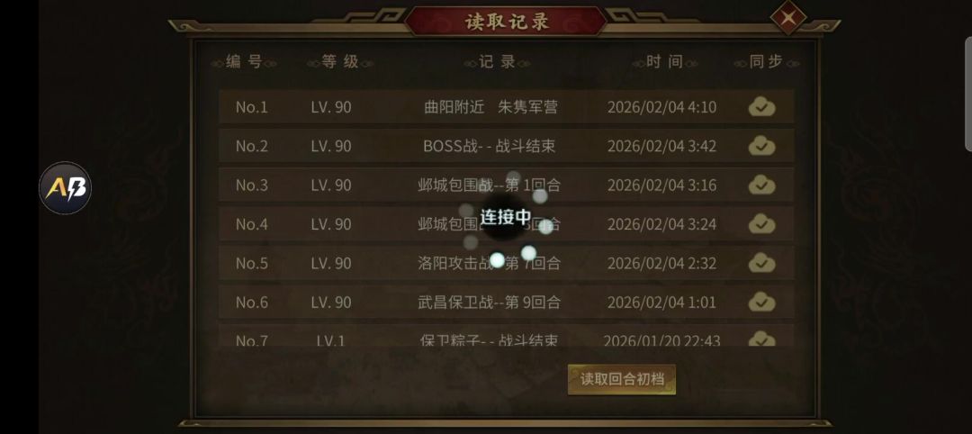Close the 读取记录 dialog with the X
Image resolution: width=972 pixels, height=434 pixels.
[x=787, y=17]
